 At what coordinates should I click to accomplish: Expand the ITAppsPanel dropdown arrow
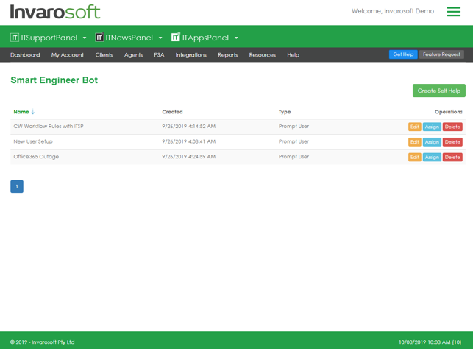tap(236, 38)
